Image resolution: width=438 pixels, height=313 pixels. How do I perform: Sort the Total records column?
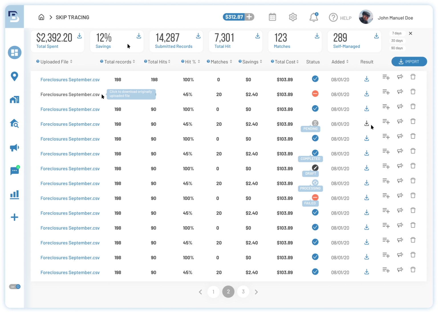point(134,62)
